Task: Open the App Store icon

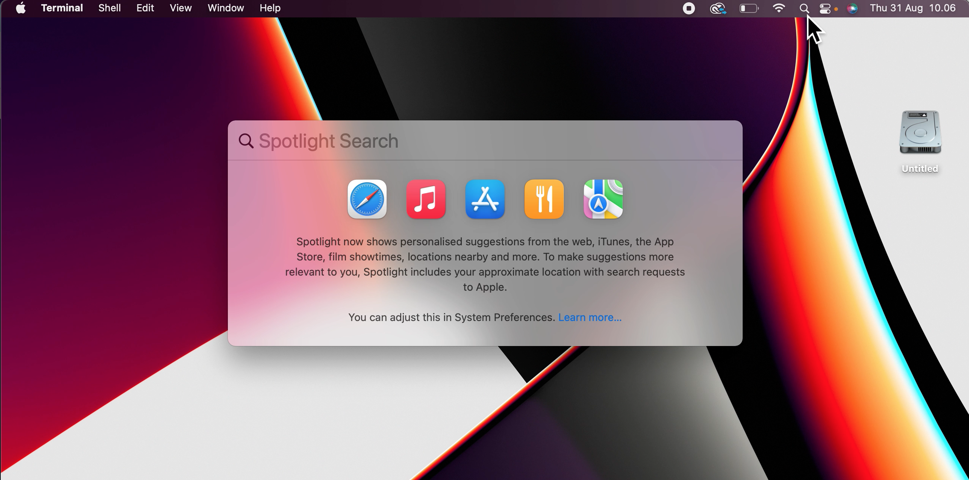Action: point(485,199)
